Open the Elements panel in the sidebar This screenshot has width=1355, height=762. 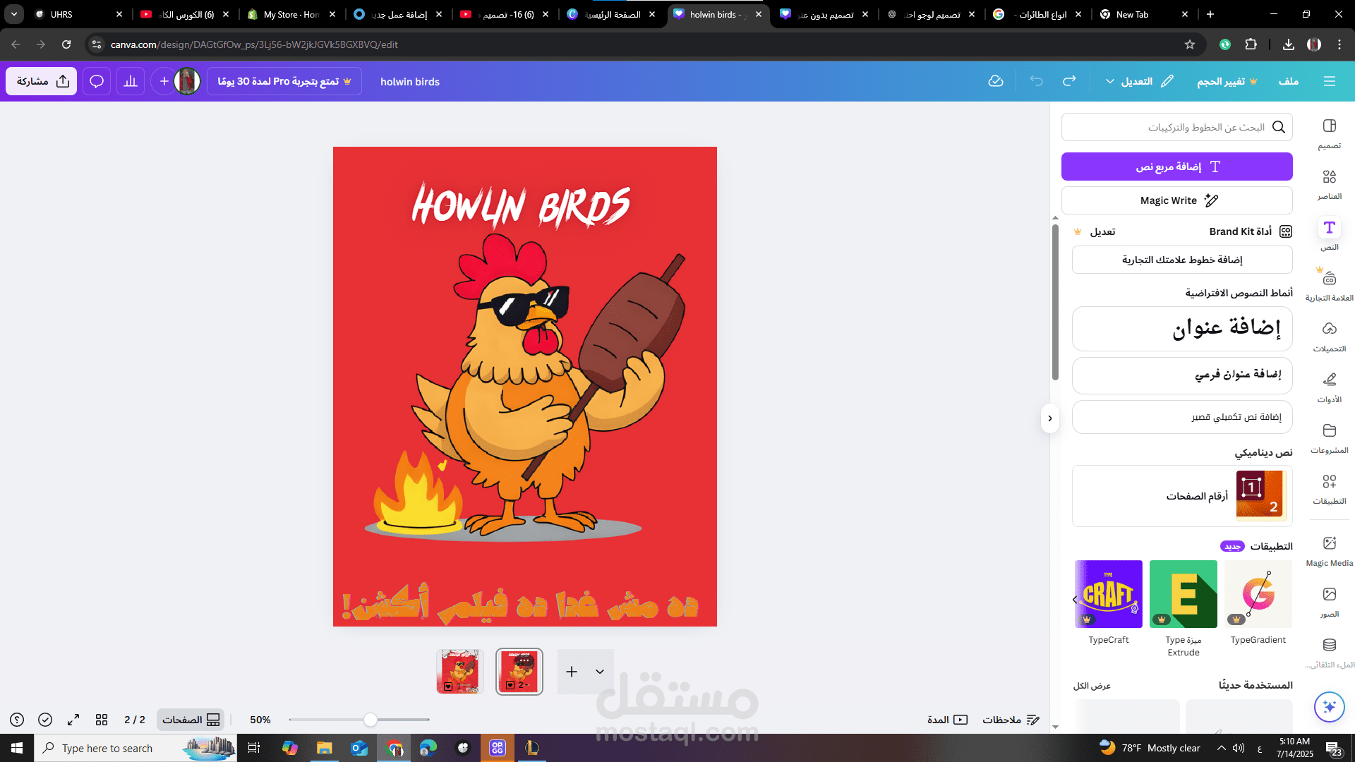[x=1330, y=185]
